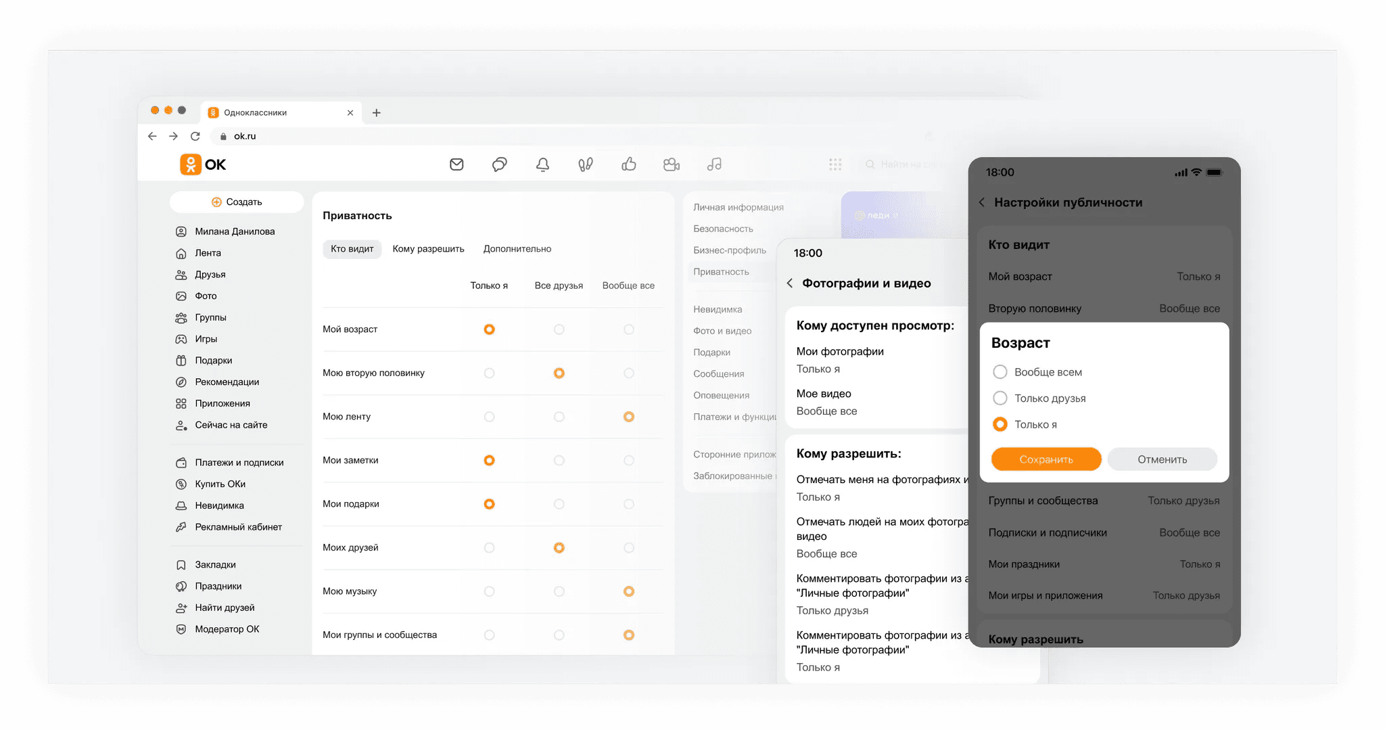Click the Лента home icon in sidebar
The image size is (1385, 730).
[x=181, y=253]
